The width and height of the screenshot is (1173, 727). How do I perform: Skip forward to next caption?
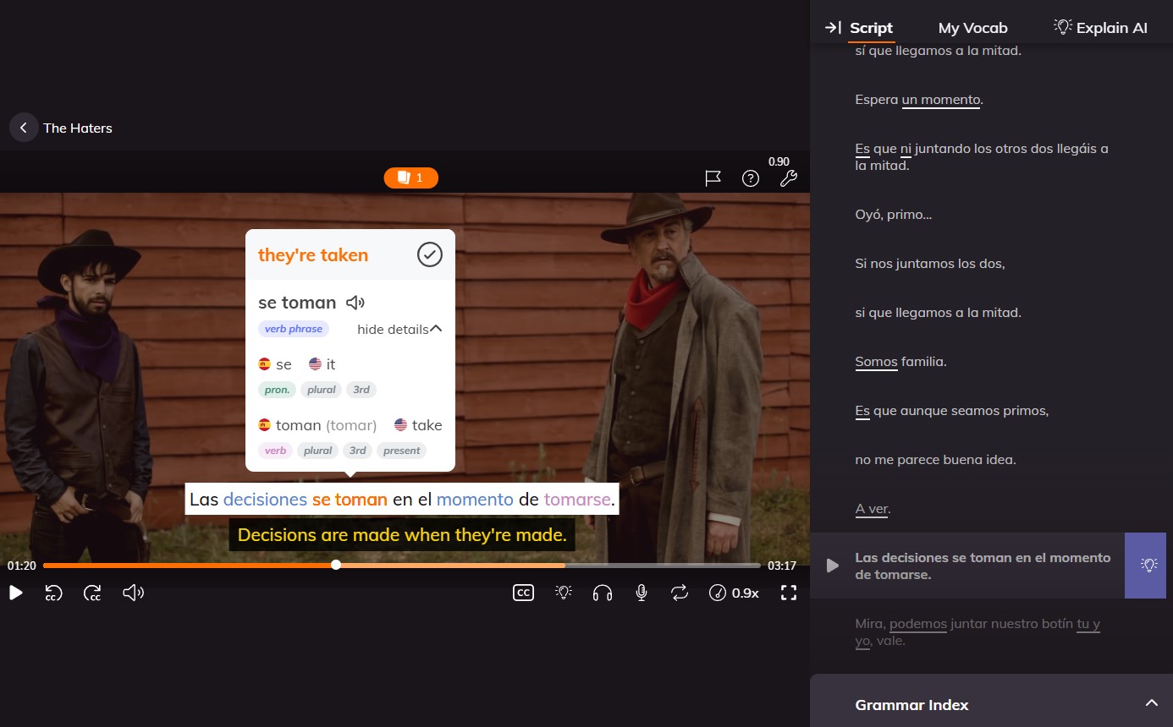point(93,593)
